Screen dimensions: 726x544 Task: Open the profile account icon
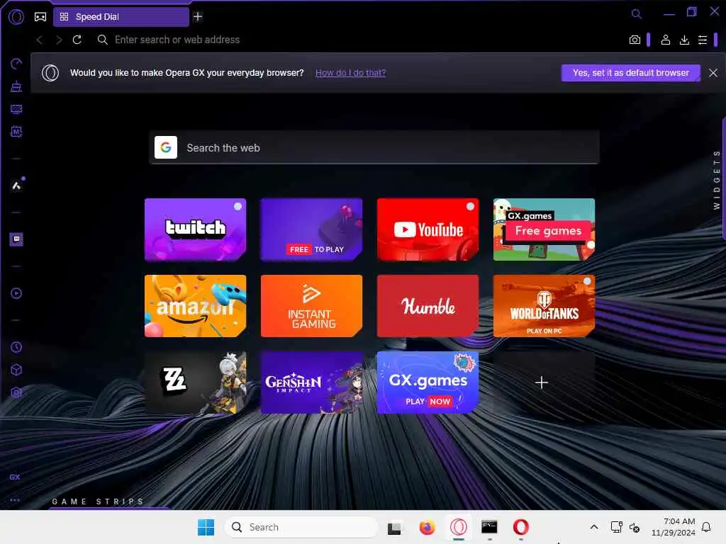coord(665,40)
